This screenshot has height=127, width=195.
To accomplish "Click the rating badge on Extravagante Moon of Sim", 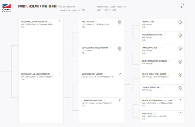I will tap(120, 100).
